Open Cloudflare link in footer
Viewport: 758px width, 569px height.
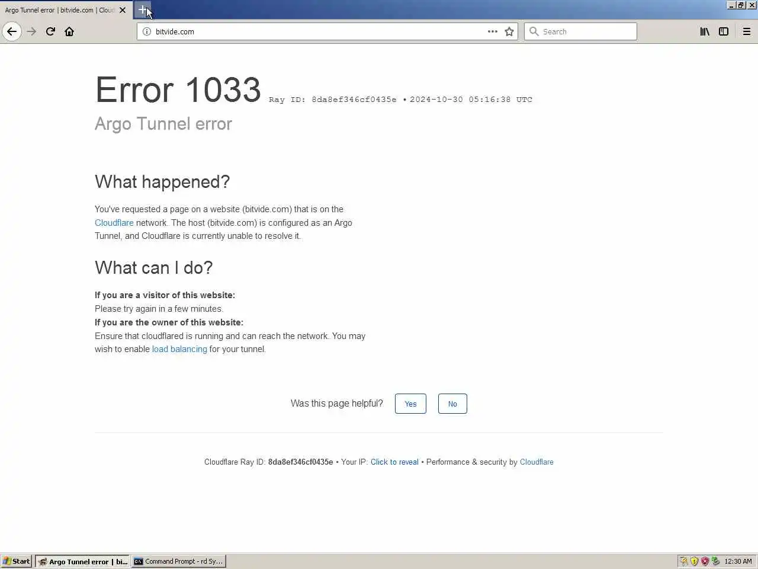pyautogui.click(x=537, y=462)
